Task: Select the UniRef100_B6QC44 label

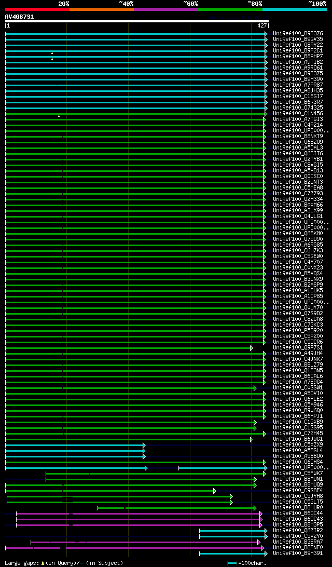Action: pyautogui.click(x=298, y=514)
